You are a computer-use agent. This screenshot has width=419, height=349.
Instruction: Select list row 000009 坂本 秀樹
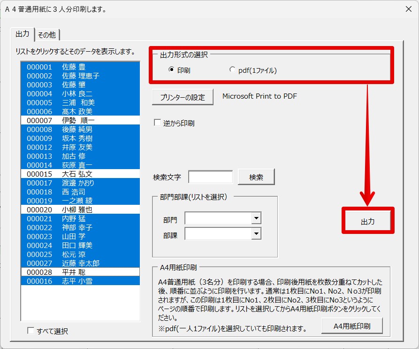click(80, 138)
